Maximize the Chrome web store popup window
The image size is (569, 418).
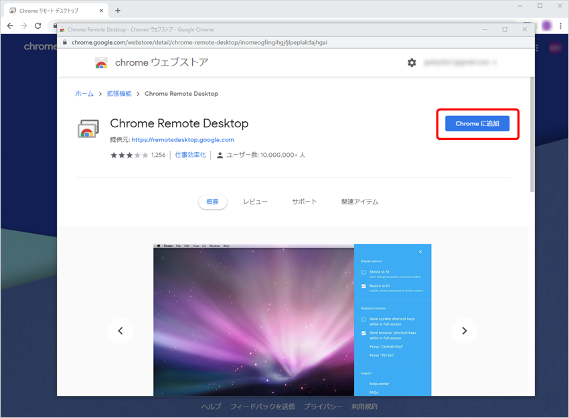505,29
